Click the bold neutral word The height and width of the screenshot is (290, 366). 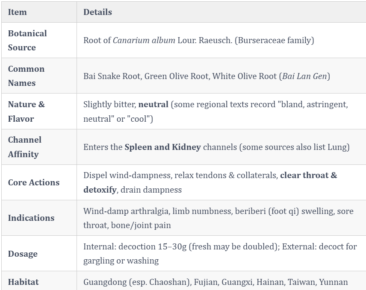[153, 104]
